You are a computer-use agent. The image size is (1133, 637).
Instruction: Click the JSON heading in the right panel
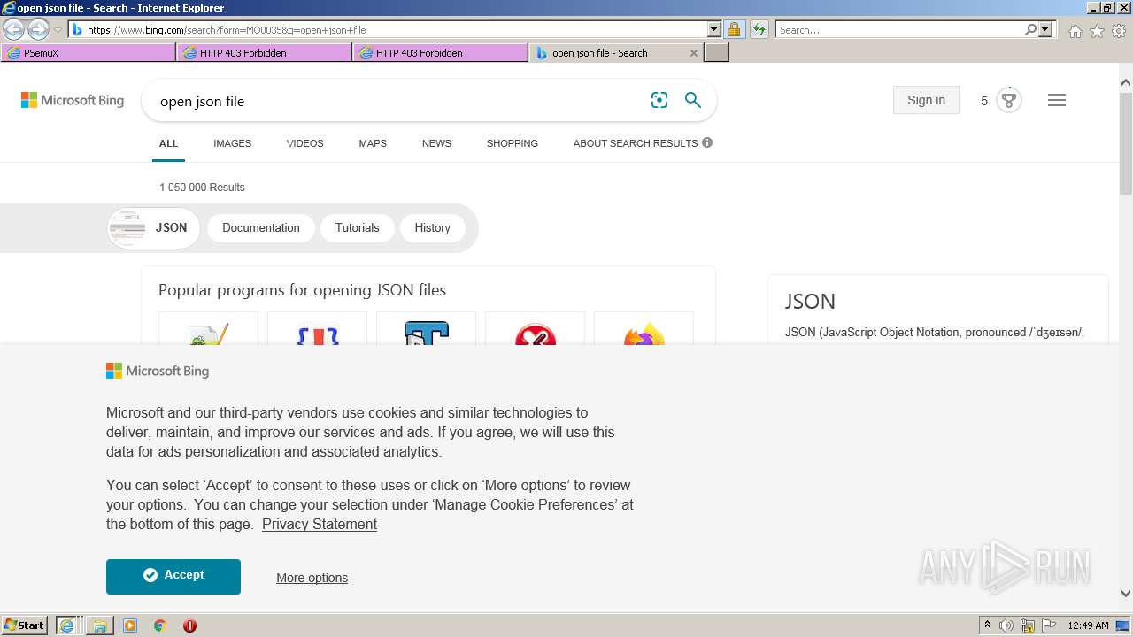[x=810, y=302]
